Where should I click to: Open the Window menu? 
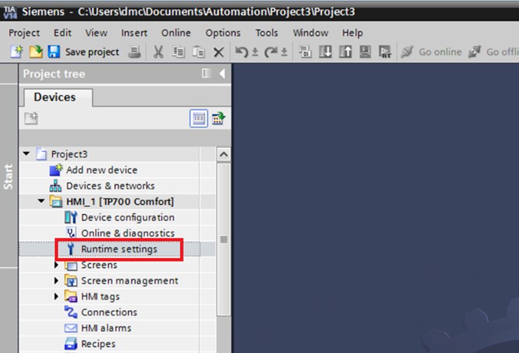(x=311, y=33)
